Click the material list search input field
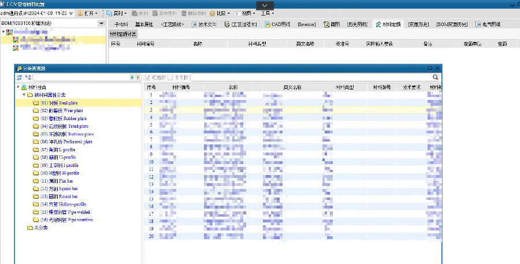The image size is (520, 264). tap(311, 77)
